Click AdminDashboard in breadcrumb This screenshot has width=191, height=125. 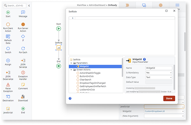pos(97,5)
